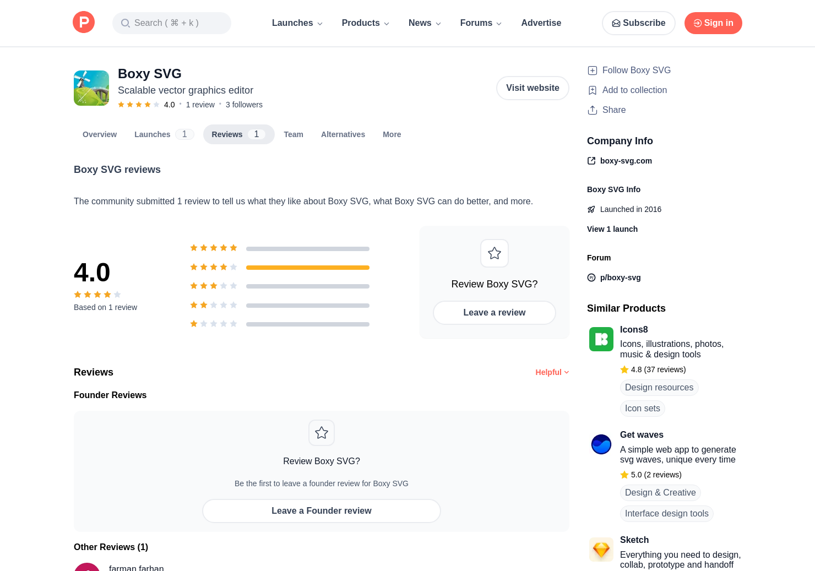Filter by the three-star rating bar

[x=308, y=286]
